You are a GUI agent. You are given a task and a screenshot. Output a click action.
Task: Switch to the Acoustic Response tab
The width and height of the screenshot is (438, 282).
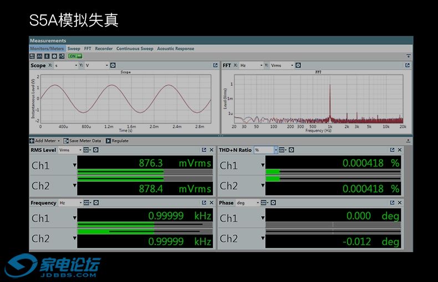pos(175,49)
